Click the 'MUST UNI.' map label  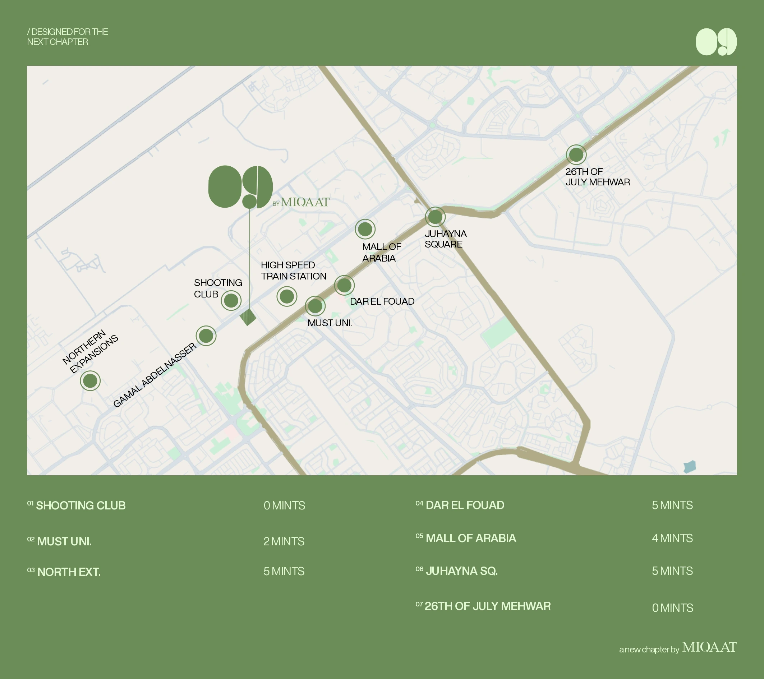[x=330, y=323]
